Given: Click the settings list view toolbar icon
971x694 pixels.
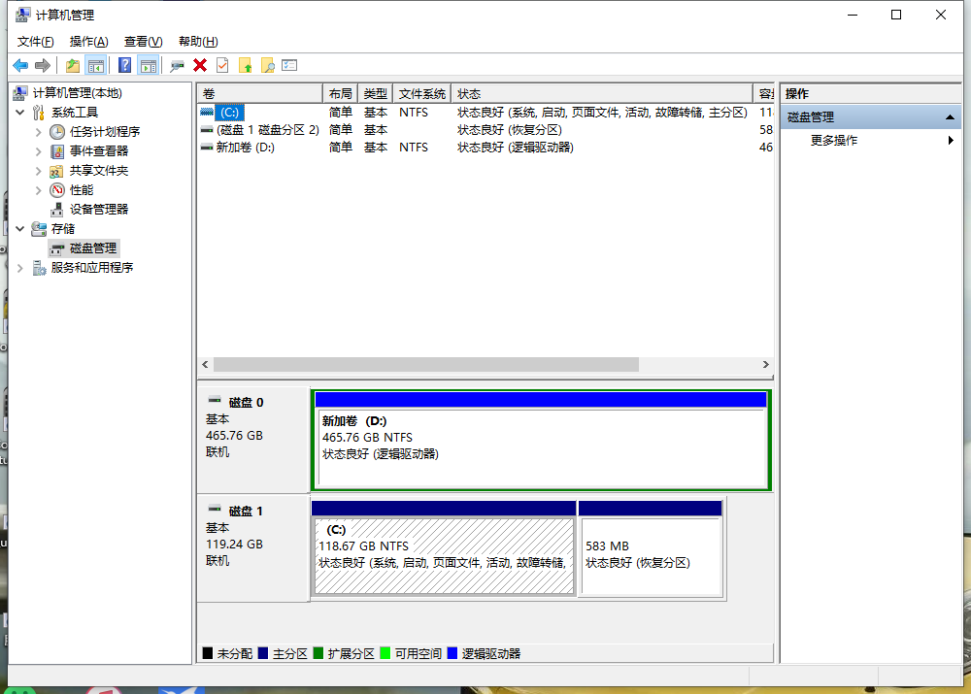Looking at the screenshot, I should tap(289, 65).
